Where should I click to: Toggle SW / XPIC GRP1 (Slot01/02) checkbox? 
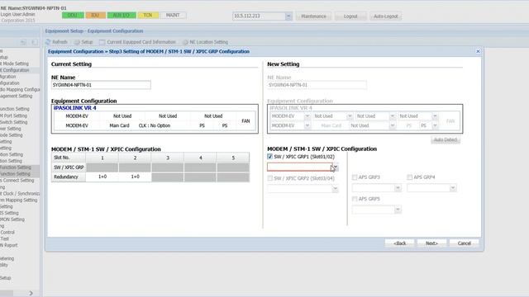270,157
